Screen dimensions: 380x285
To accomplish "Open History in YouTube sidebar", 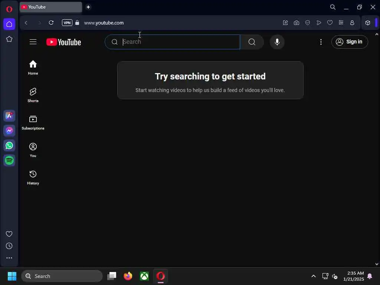I will (33, 178).
